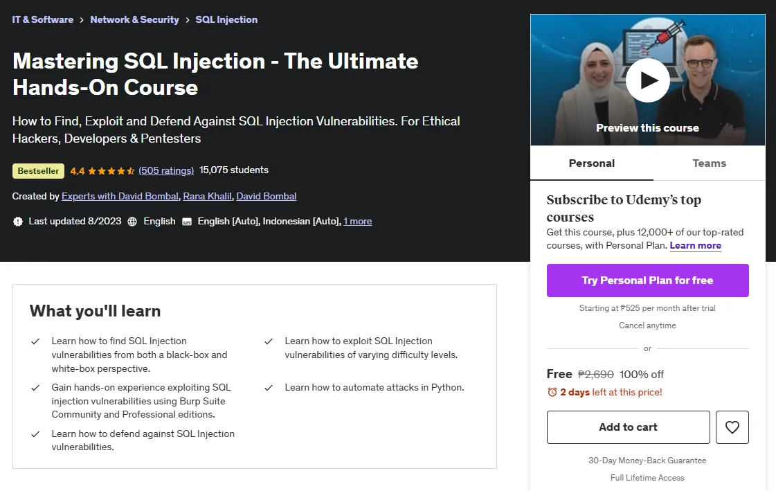Image resolution: width=776 pixels, height=491 pixels.
Task: Select the Personal tab
Action: point(591,163)
